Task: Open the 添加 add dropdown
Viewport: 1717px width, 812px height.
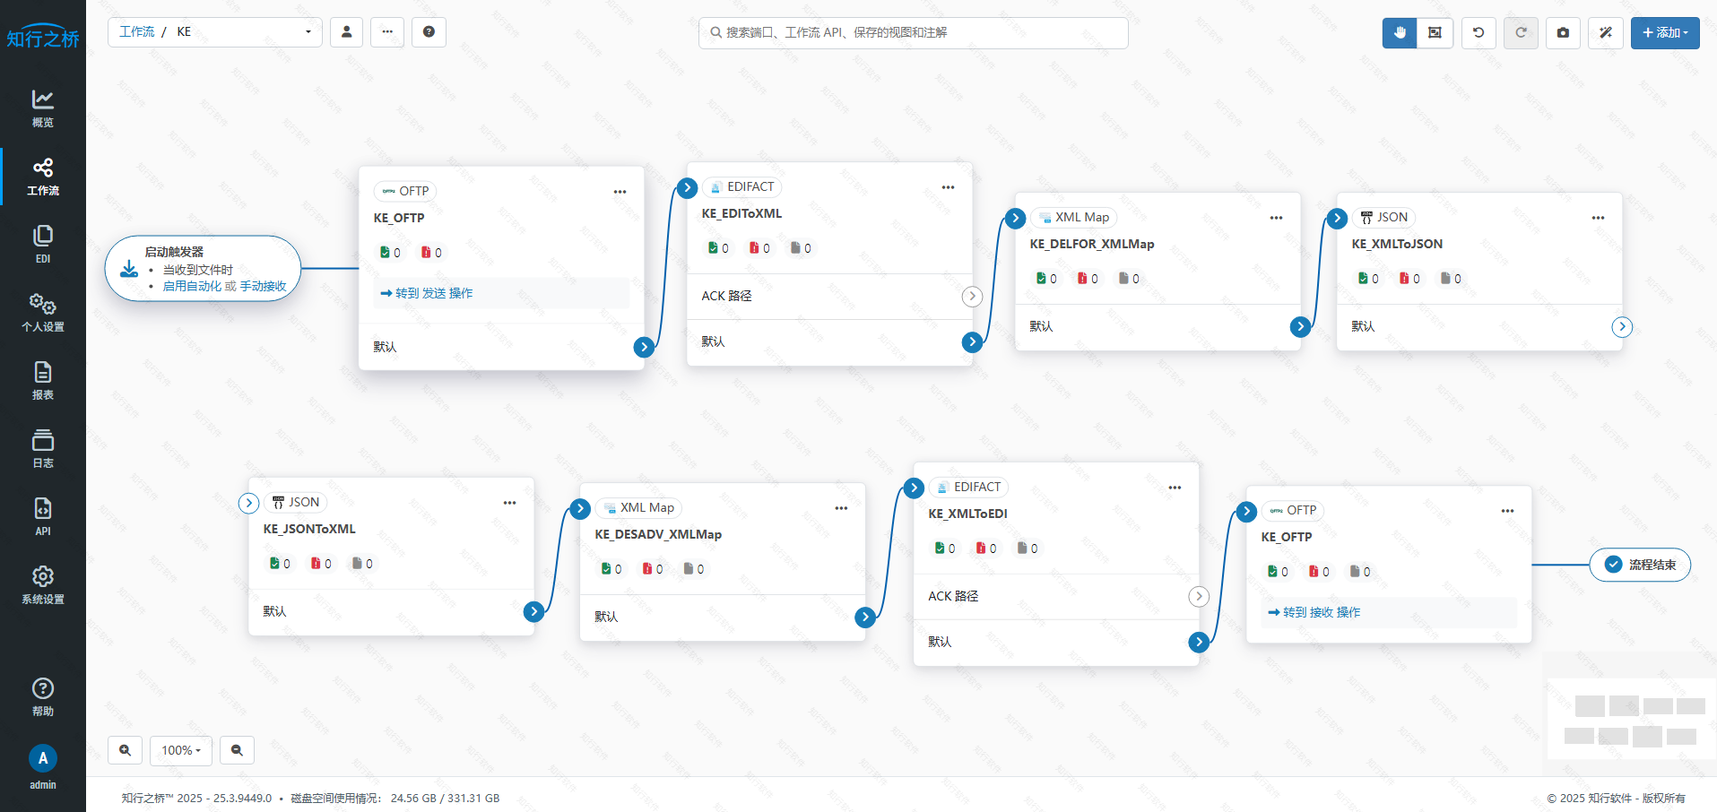Action: point(1665,32)
